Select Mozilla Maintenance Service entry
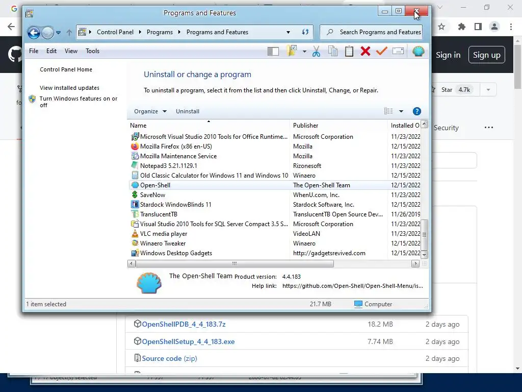Image resolution: width=522 pixels, height=392 pixels. [274, 156]
